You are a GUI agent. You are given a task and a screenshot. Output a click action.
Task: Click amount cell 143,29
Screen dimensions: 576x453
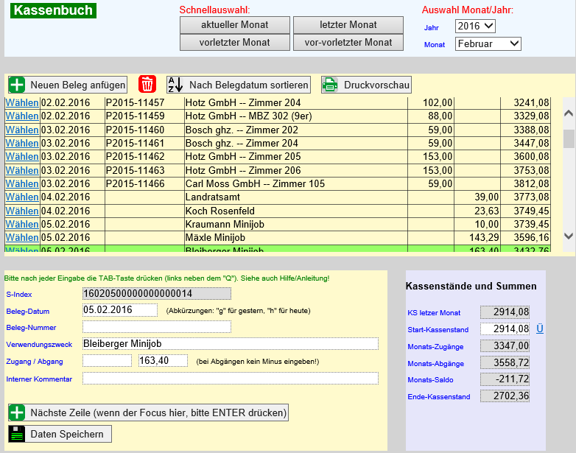click(x=477, y=238)
